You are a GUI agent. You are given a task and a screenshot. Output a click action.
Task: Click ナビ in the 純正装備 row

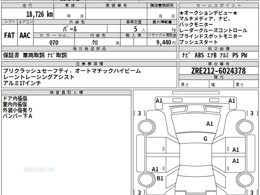pyautogui.click(x=186, y=55)
